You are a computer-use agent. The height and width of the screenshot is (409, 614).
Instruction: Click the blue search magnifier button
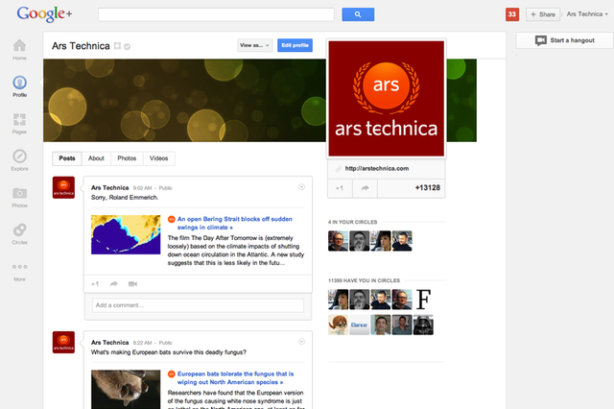358,14
